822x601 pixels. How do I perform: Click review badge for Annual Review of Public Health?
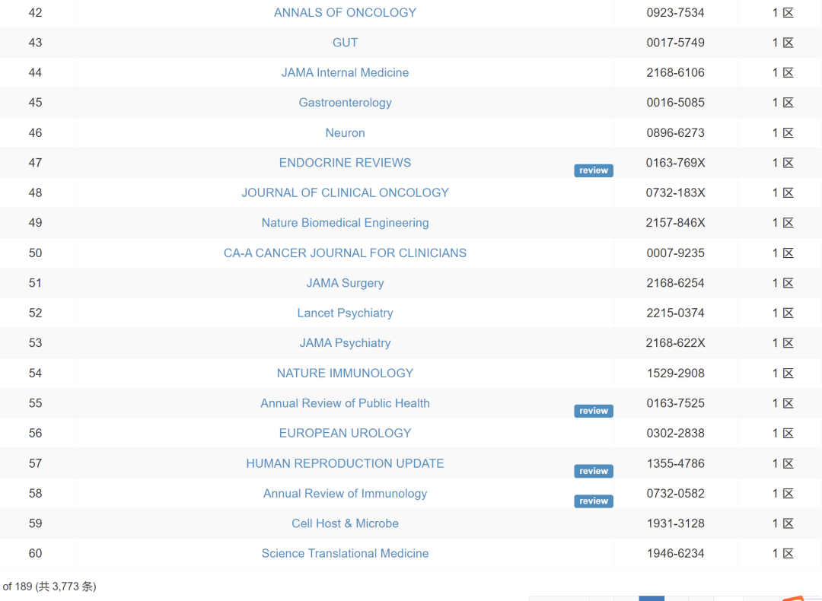coord(593,411)
